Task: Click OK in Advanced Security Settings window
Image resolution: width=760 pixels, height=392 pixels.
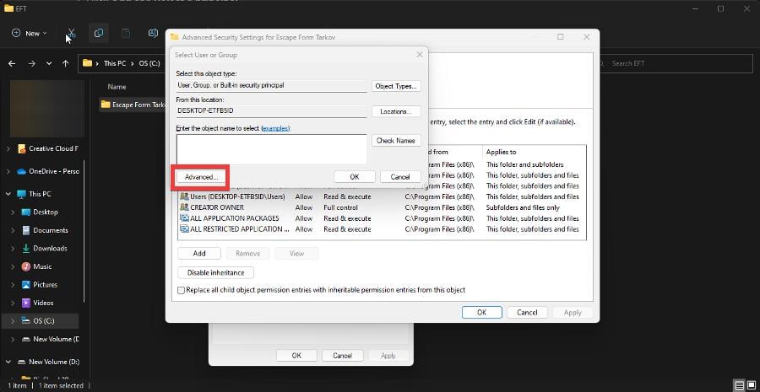Action: point(482,313)
